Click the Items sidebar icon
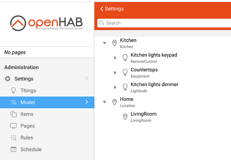This screenshot has width=231, height=160. pos(14,114)
